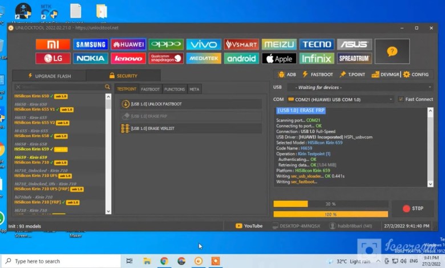
Task: Select HiSilicon Kirin 710 UFS model
Action: pyautogui.click(x=37, y=176)
